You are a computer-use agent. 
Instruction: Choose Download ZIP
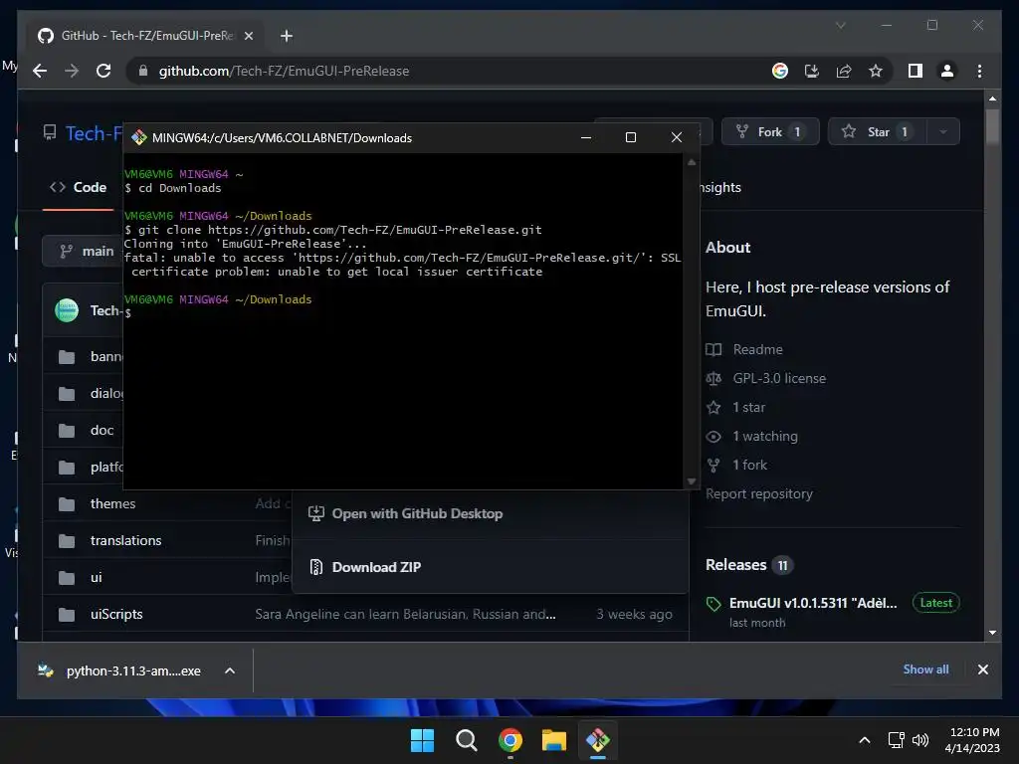tap(376, 567)
